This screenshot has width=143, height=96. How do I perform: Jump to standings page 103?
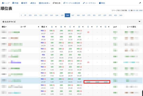[30, 15]
